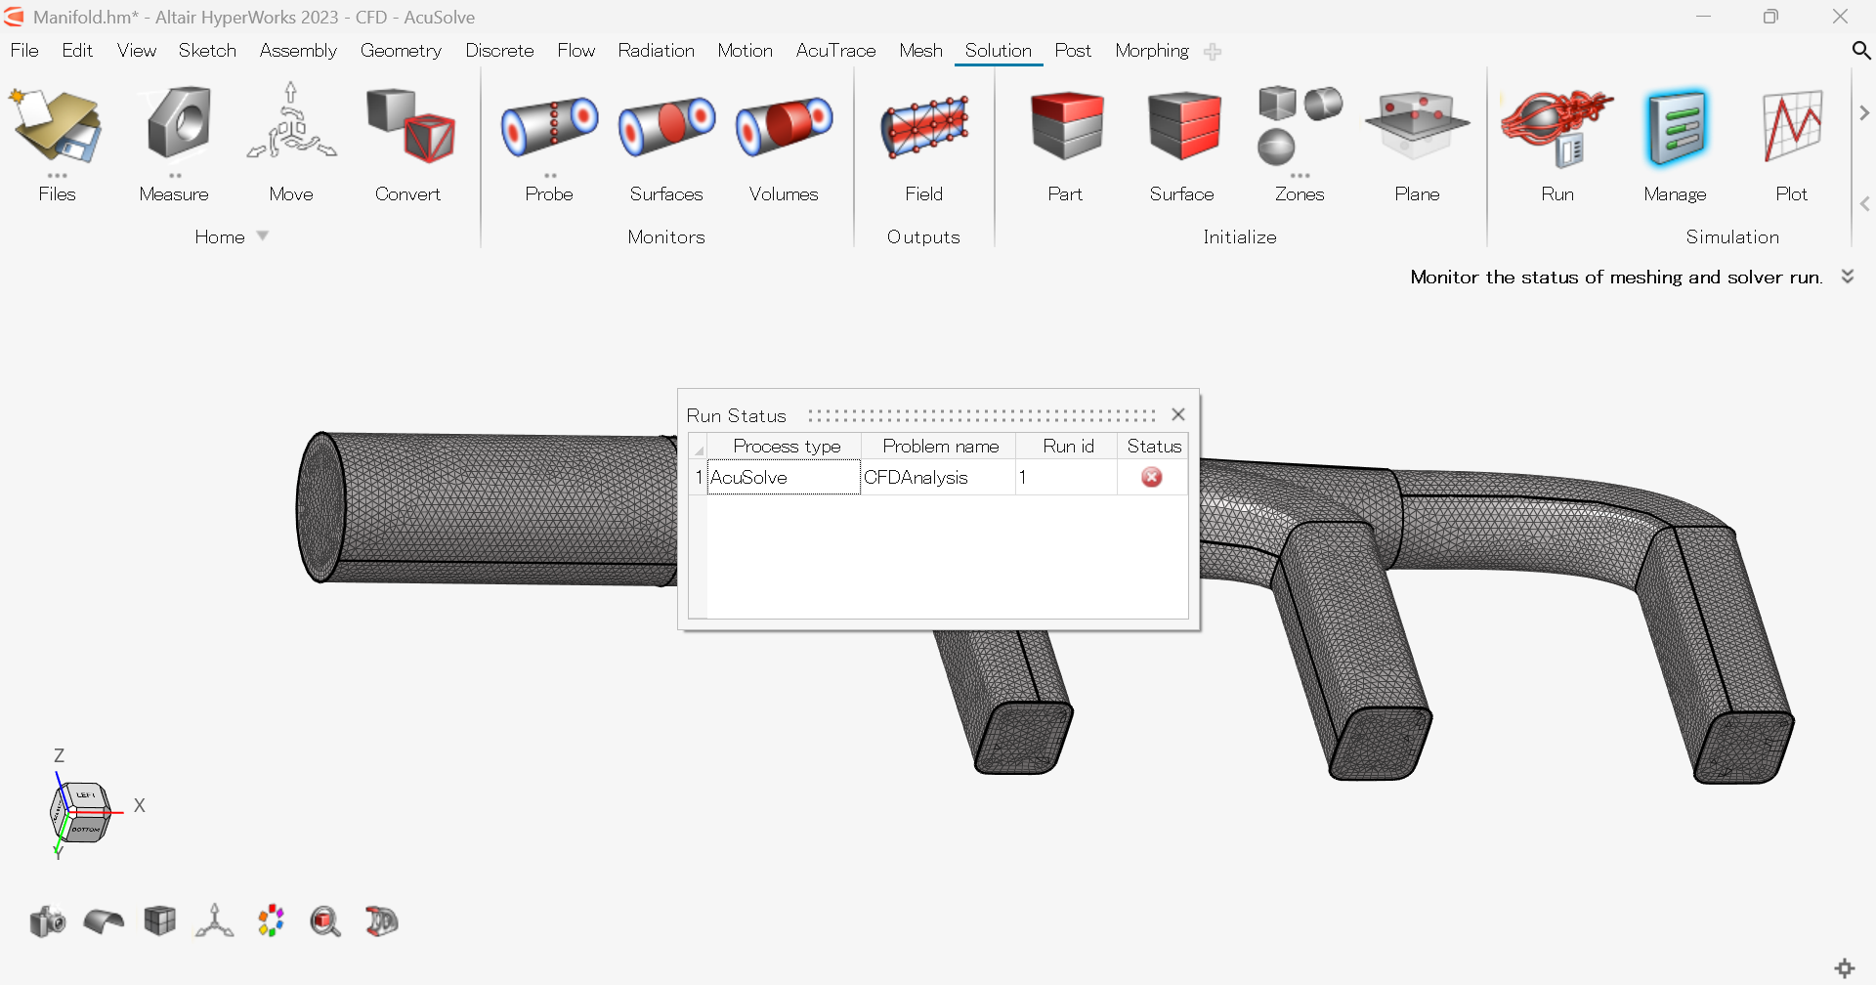Viewport: 1876px width, 985px height.
Task: Click the axis triad icon in view toolbar
Action: tap(215, 921)
